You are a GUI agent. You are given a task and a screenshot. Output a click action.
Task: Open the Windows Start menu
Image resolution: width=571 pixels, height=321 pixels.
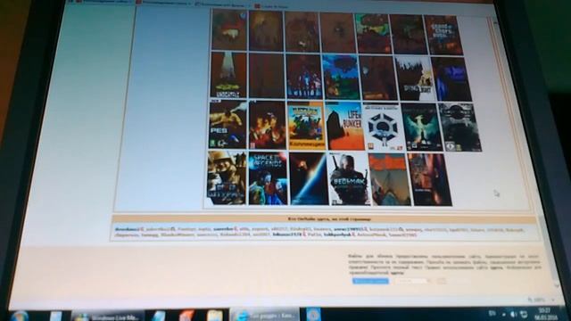click(20, 315)
